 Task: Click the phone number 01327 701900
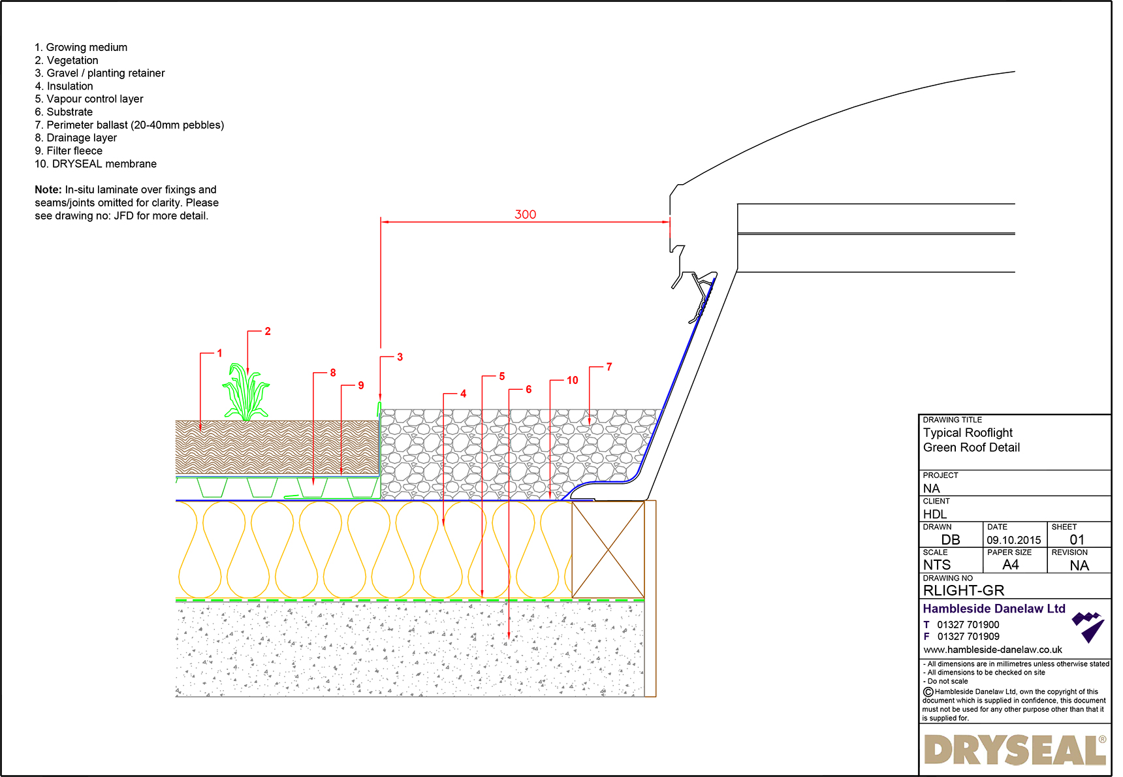(968, 624)
